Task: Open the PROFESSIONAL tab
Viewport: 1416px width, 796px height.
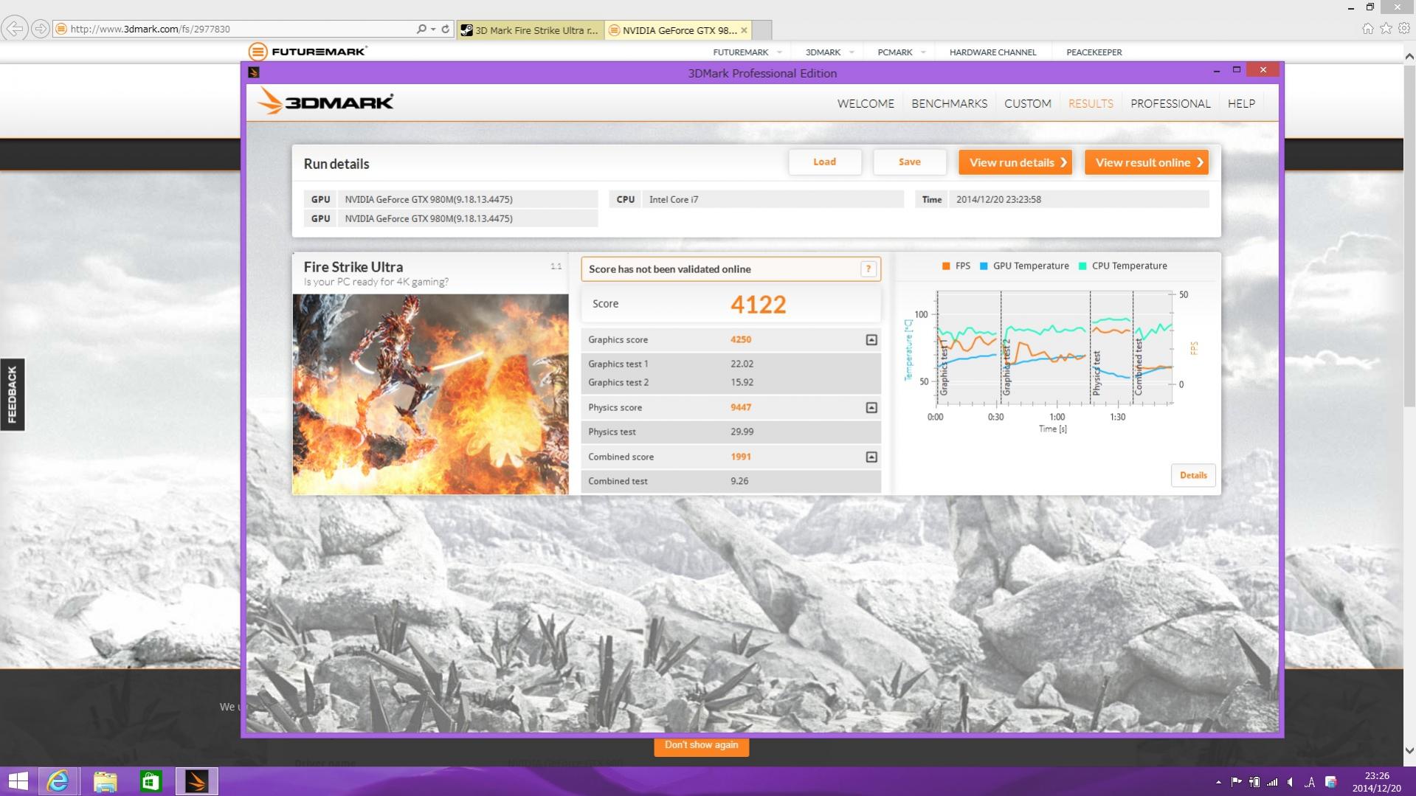Action: point(1170,103)
